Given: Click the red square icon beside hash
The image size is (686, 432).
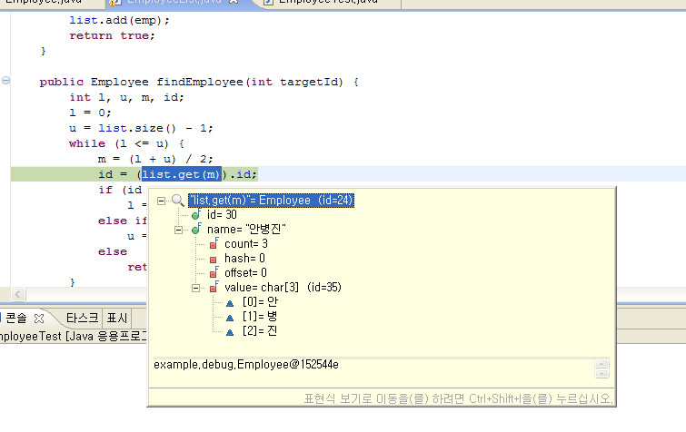Looking at the screenshot, I should [x=213, y=260].
